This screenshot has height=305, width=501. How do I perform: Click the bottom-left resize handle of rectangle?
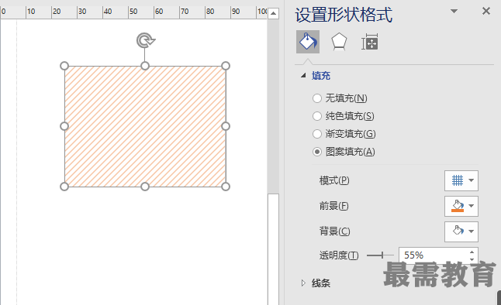click(x=64, y=187)
